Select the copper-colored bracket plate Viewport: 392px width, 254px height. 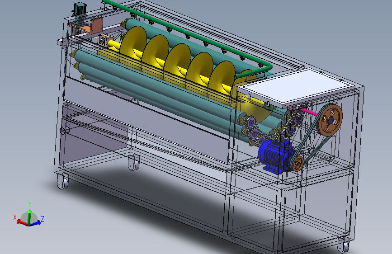(96, 25)
